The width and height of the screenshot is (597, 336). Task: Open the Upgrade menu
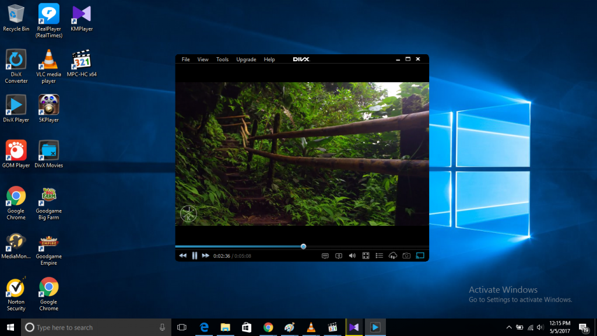point(246,60)
